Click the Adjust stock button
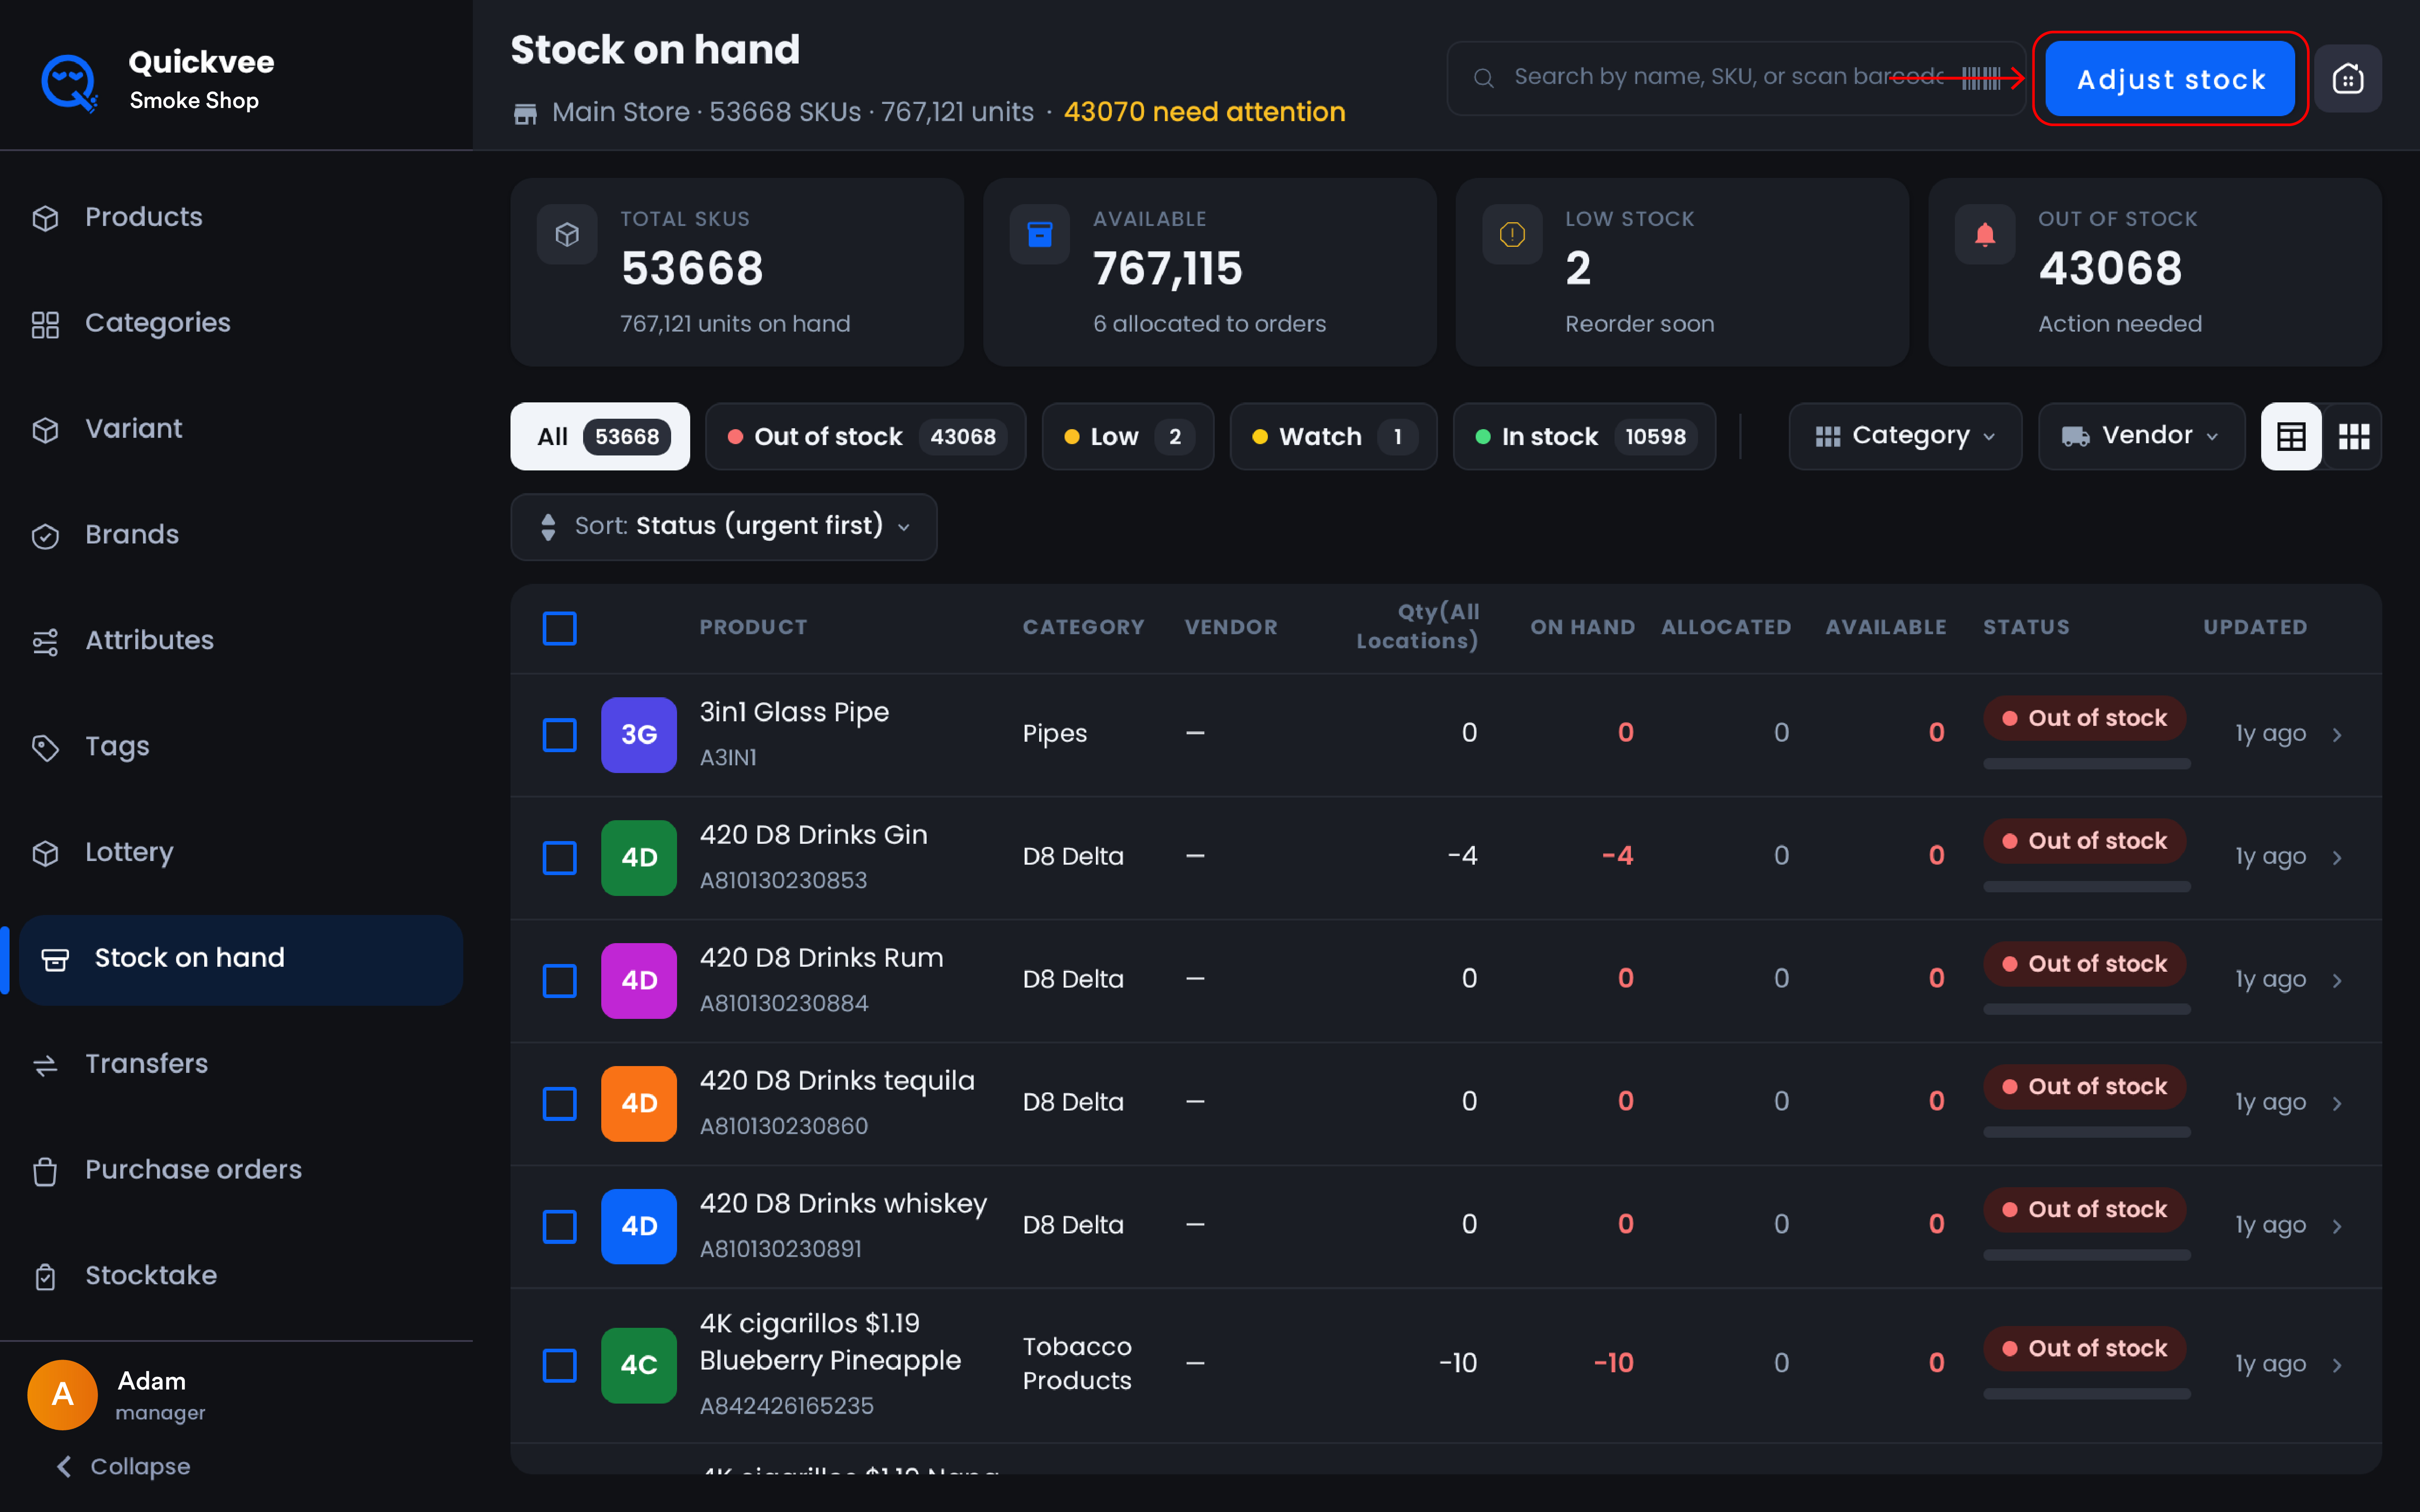 click(x=2170, y=79)
